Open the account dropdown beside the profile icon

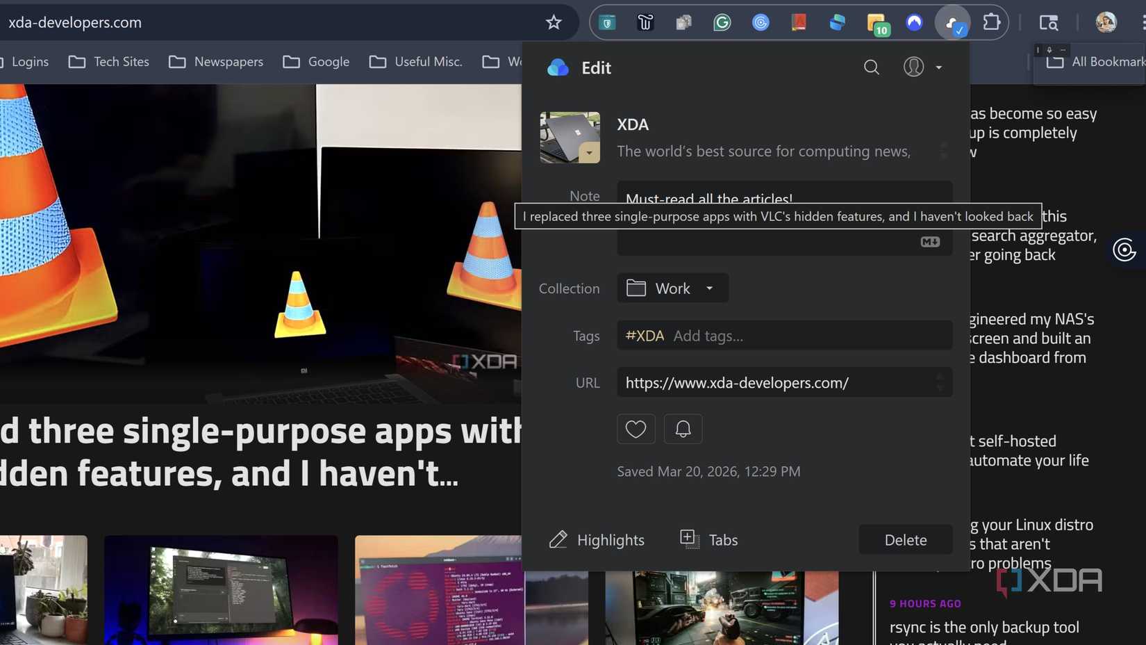[x=939, y=67]
